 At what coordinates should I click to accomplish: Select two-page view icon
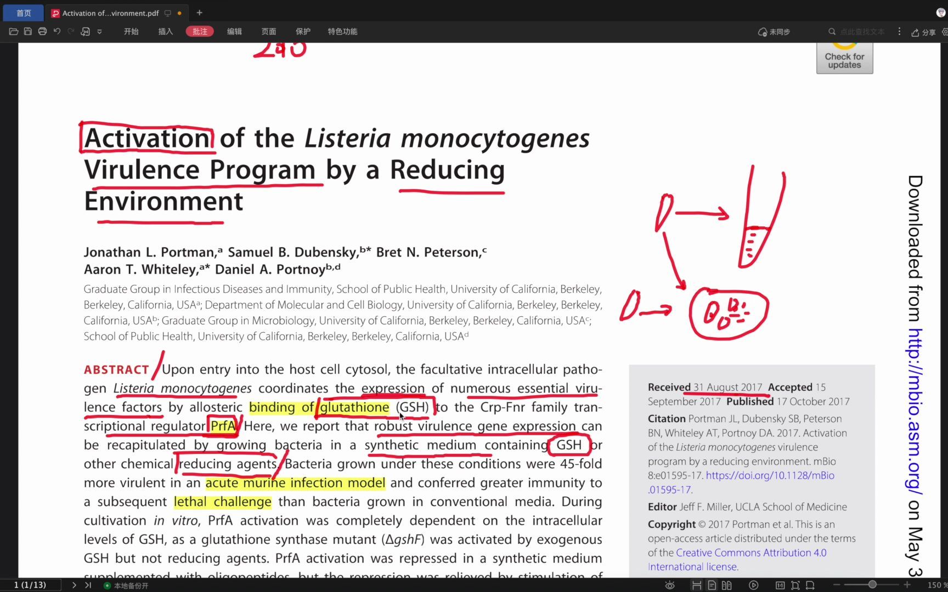tap(727, 585)
